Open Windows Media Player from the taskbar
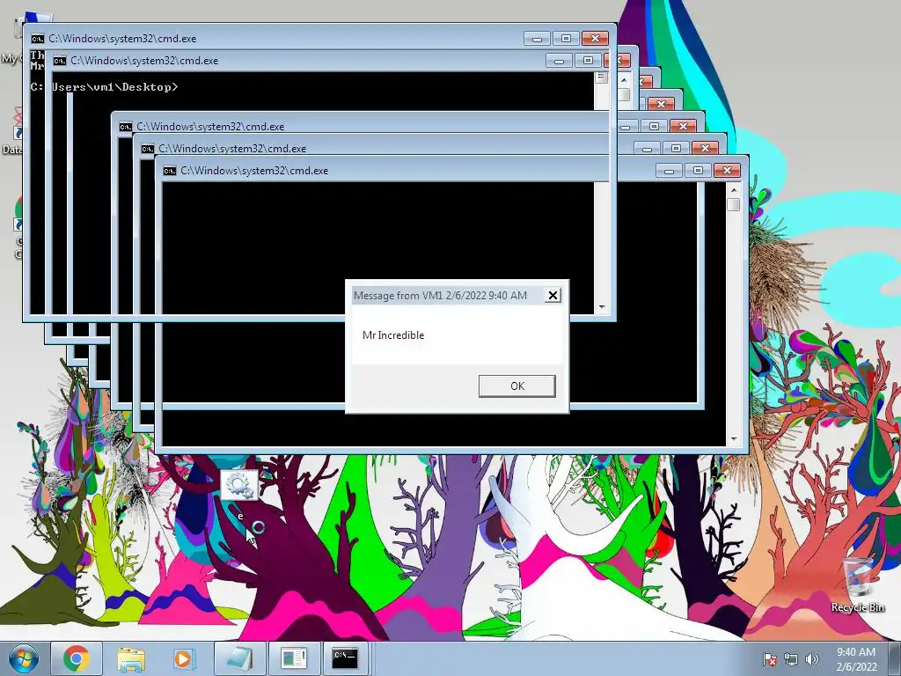 click(x=184, y=658)
